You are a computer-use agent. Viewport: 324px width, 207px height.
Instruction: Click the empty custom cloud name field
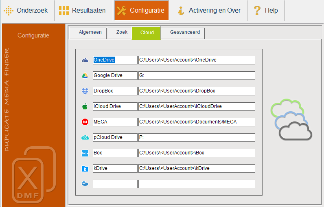[115, 184]
